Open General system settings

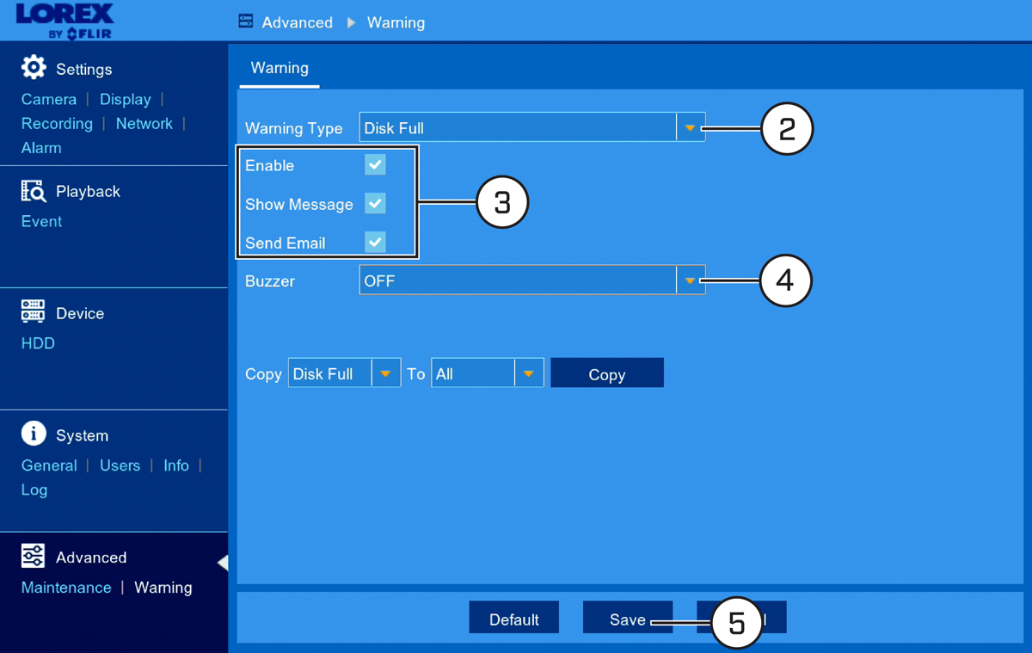click(49, 465)
